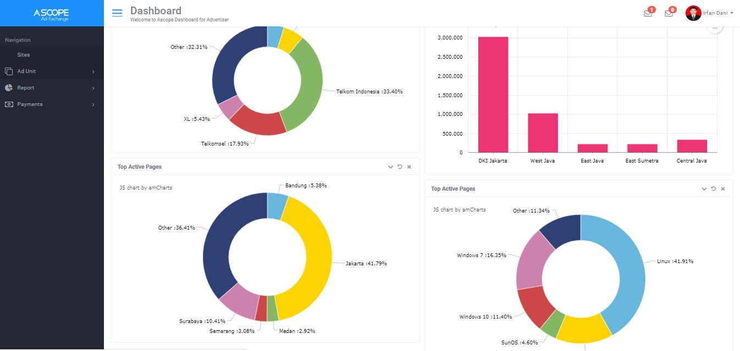Toggle the sidebar with the hamburger menu icon
The height and width of the screenshot is (351, 740).
click(x=117, y=13)
